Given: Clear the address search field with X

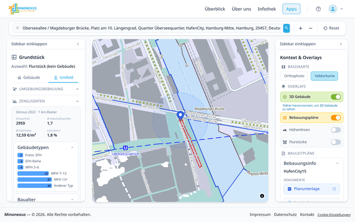Looking at the screenshot, I should click(x=18, y=28).
